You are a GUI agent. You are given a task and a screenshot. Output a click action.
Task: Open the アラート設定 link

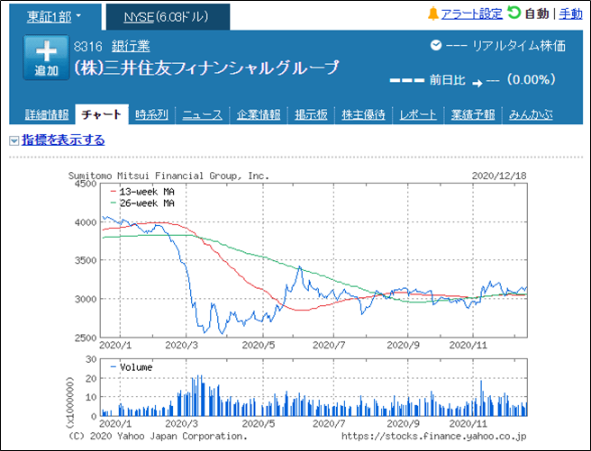(471, 14)
